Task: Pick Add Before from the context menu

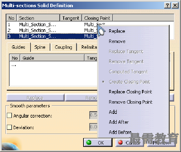Action: click(120, 132)
